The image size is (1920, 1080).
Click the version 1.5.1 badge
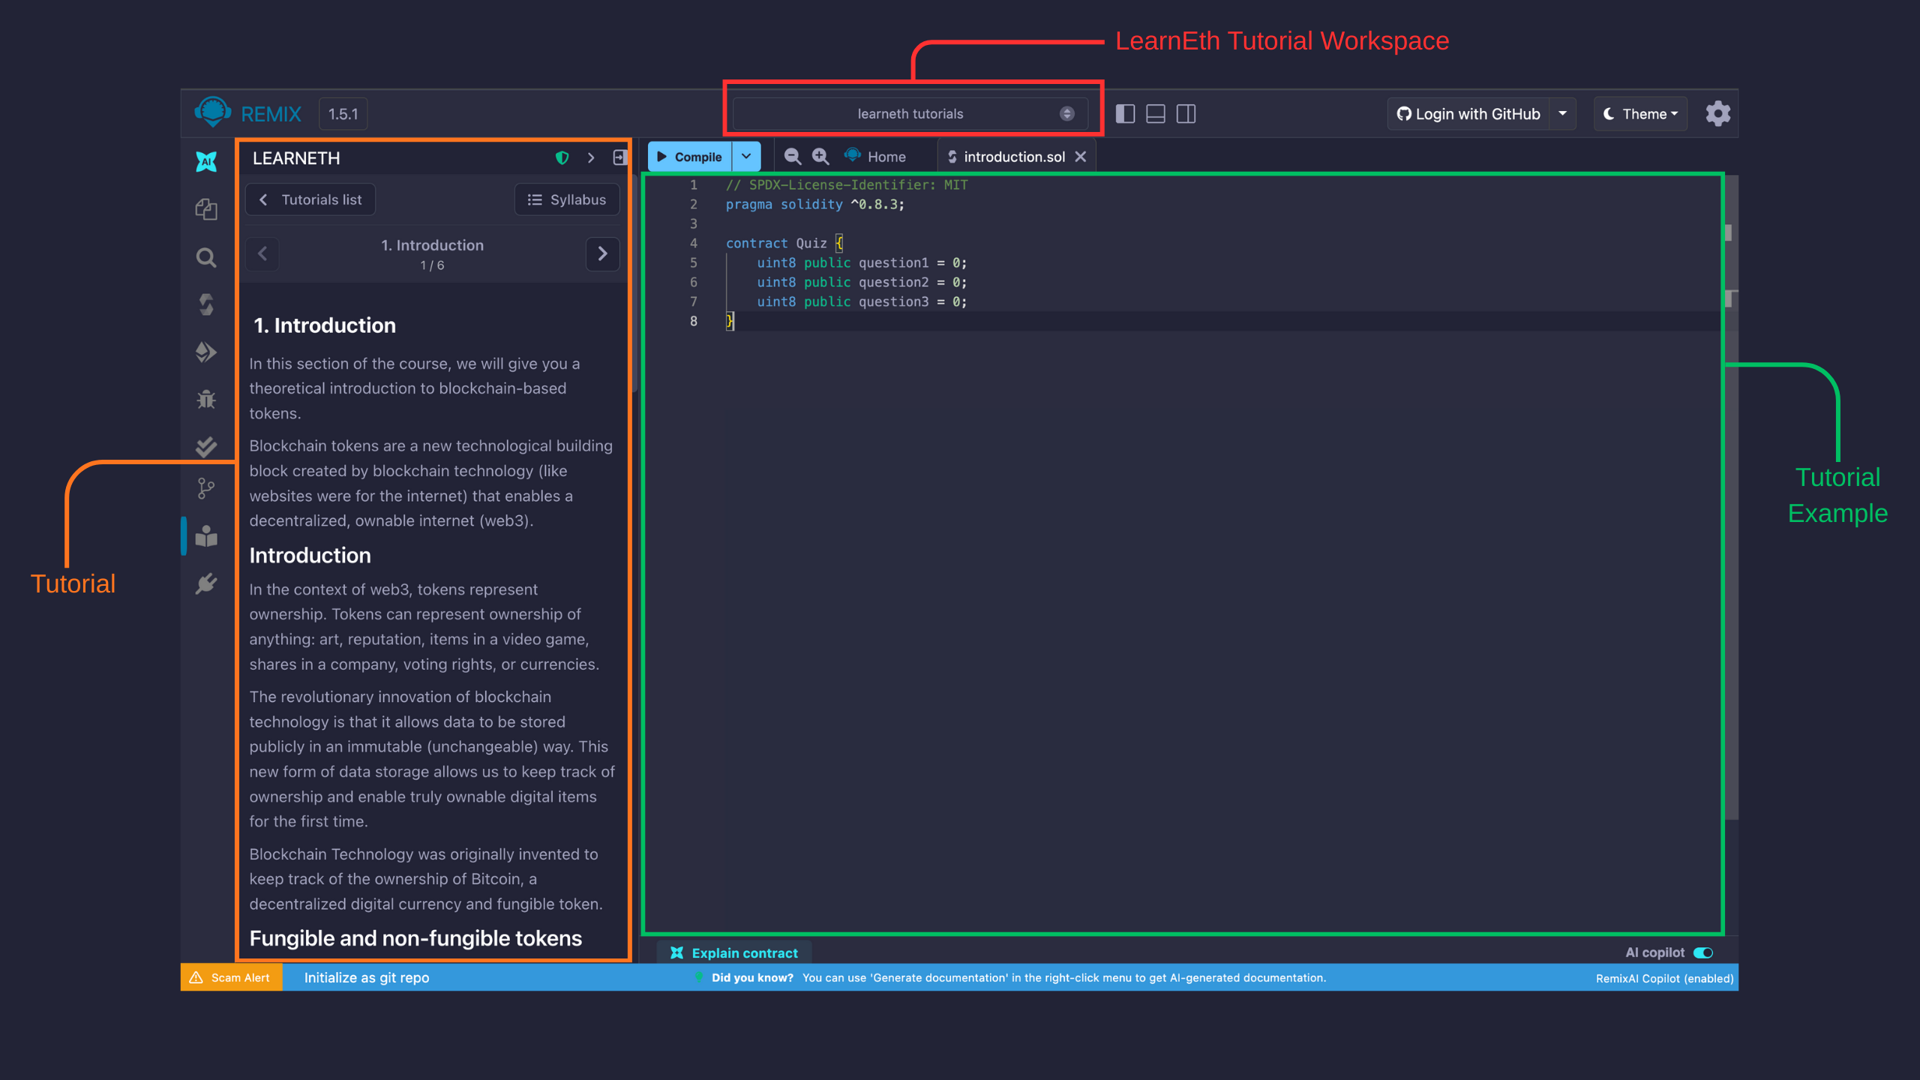343,114
